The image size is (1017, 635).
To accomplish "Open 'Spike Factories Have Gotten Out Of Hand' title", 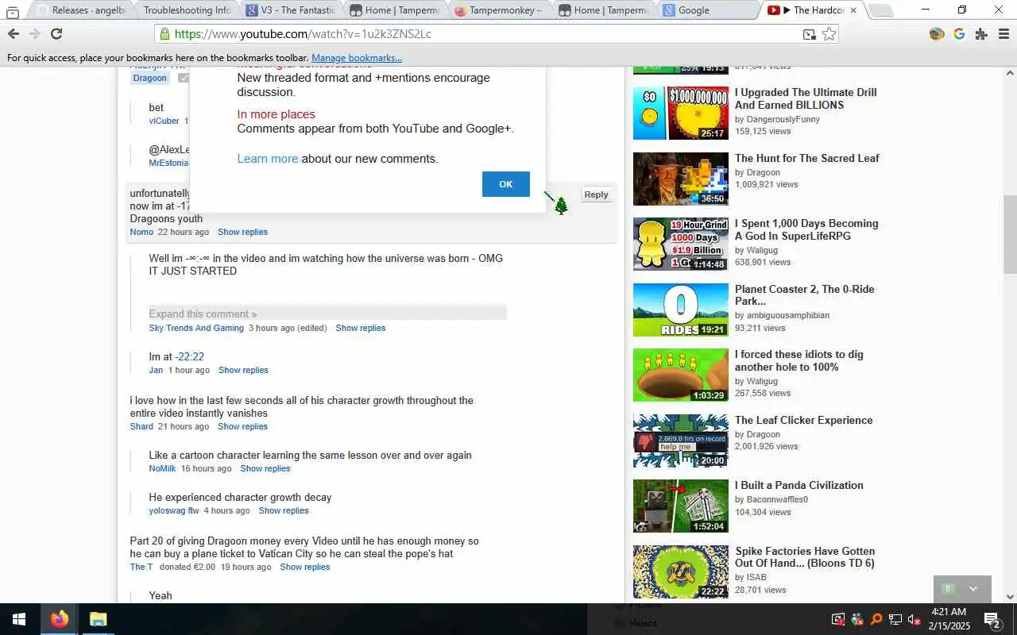I will [805, 557].
